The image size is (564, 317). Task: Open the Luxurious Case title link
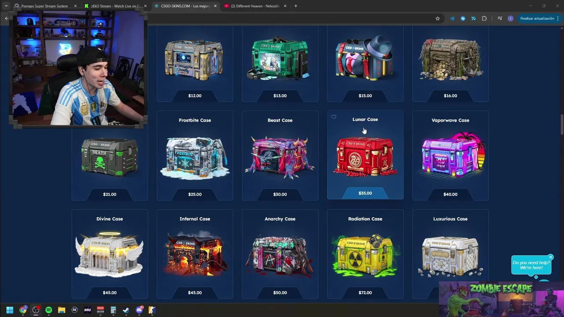450,219
